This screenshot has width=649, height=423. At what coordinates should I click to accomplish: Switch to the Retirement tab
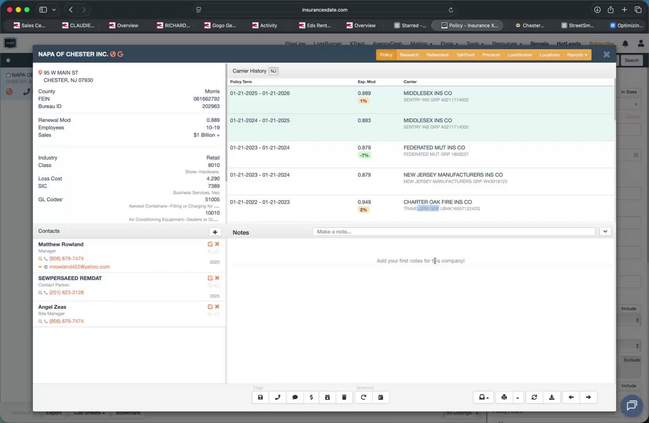438,55
